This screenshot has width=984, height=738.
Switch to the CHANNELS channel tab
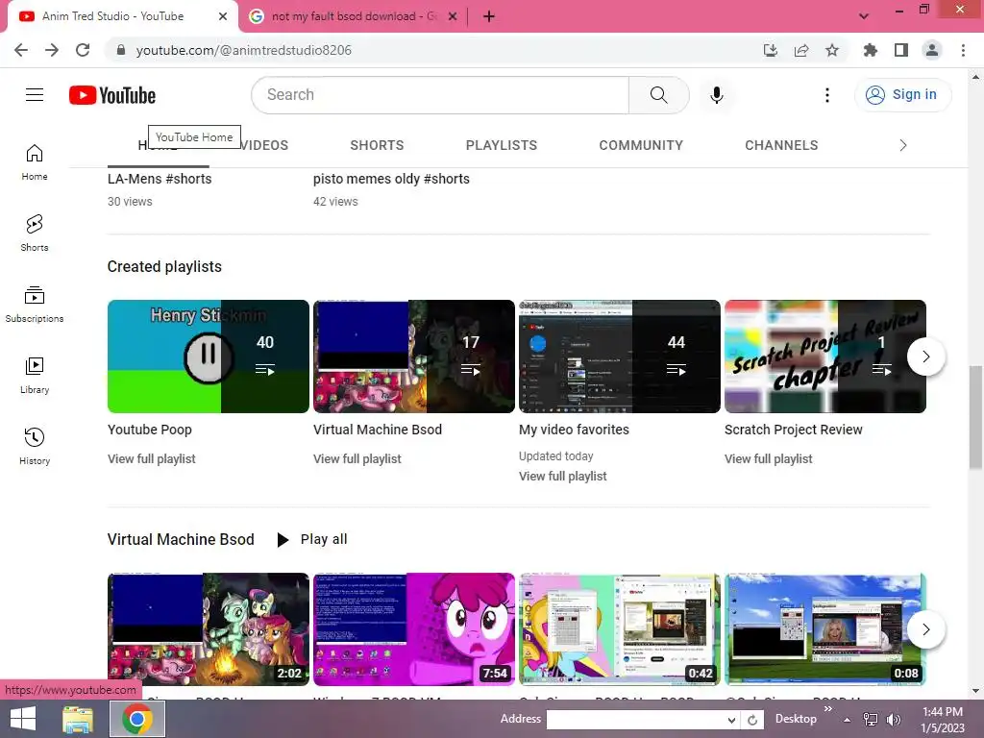point(781,146)
